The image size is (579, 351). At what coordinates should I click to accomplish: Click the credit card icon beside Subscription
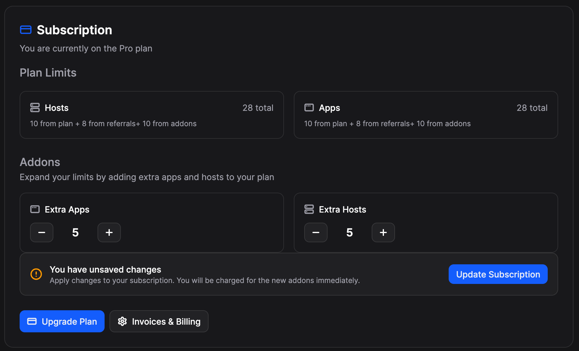click(x=26, y=30)
